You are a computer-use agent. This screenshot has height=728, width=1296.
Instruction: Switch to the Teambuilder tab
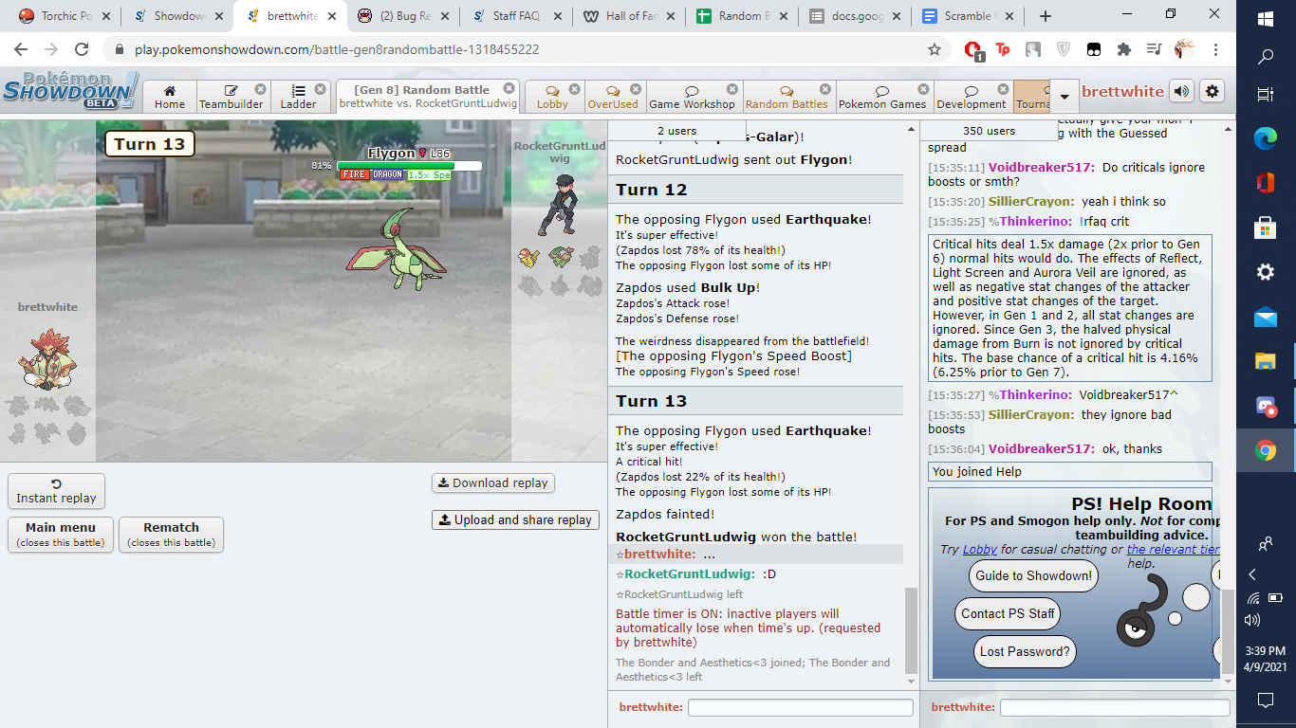[x=232, y=97]
